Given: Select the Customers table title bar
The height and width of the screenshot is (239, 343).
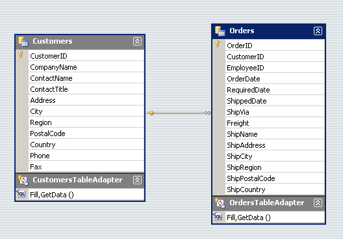Looking at the screenshot, I should 80,42.
